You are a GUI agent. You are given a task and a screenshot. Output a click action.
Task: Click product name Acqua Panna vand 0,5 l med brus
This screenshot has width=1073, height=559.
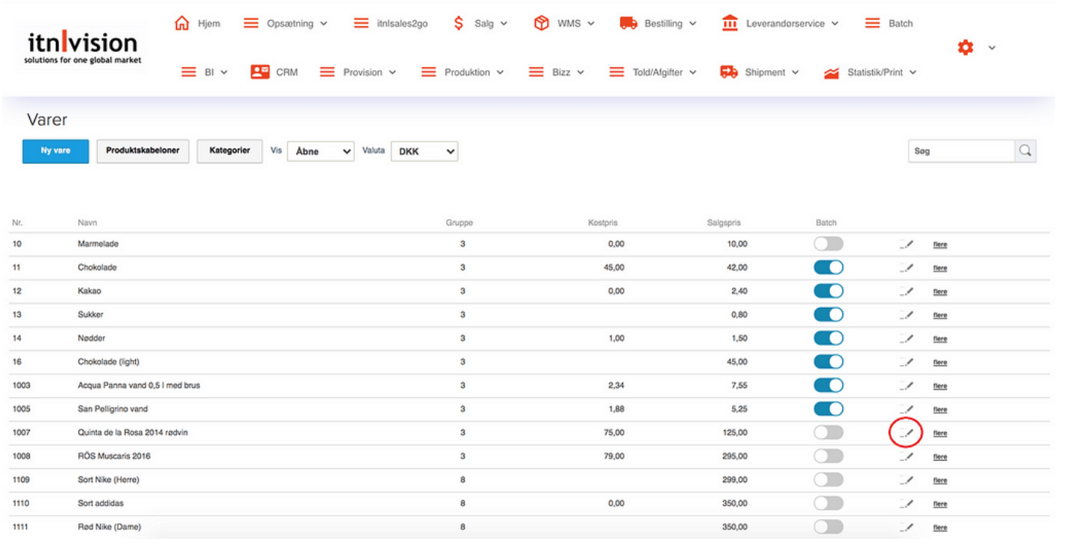pos(139,385)
